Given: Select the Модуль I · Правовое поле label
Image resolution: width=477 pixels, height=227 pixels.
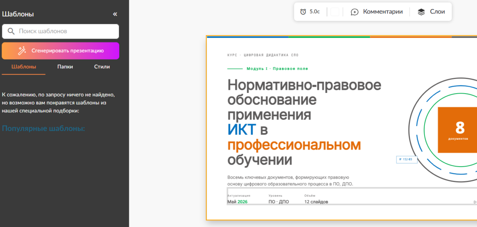Looking at the screenshot, I should 277,69.
